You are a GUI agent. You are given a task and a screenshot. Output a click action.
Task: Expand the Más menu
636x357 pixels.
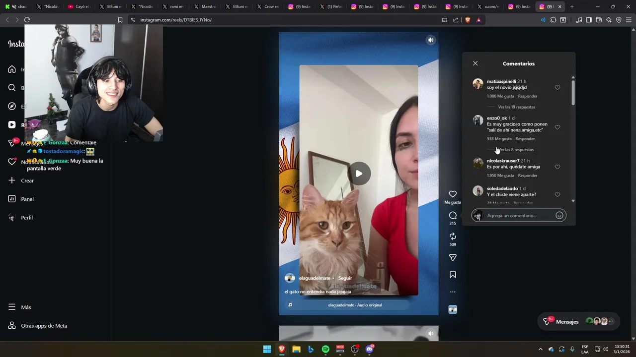(20, 307)
